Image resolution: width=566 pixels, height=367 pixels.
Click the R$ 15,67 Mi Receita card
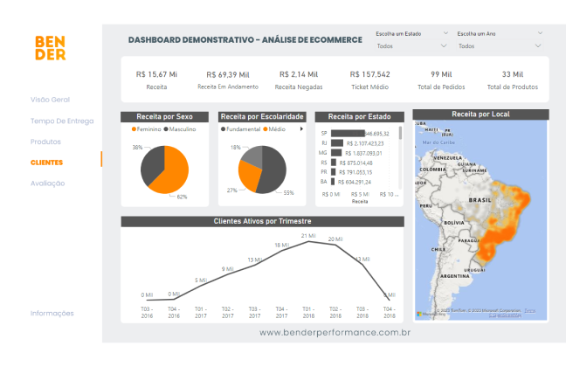pyautogui.click(x=156, y=80)
